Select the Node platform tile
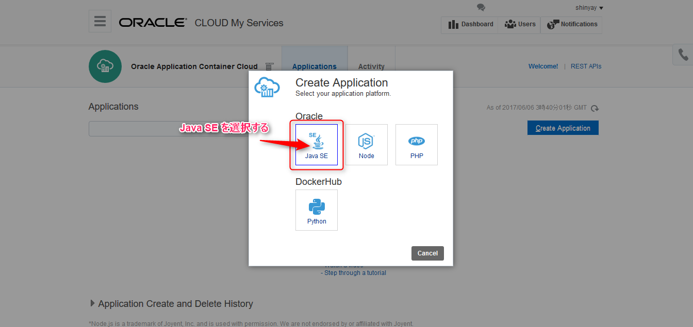This screenshot has width=693, height=327. [x=367, y=145]
